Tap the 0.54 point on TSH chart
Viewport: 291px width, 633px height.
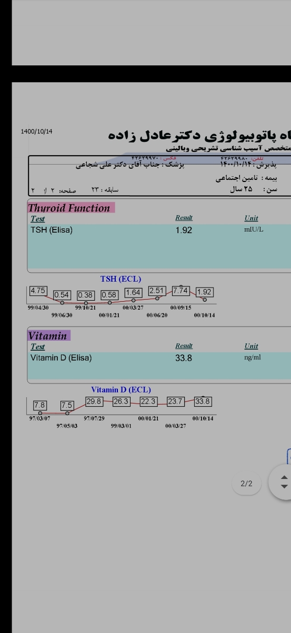[62, 295]
